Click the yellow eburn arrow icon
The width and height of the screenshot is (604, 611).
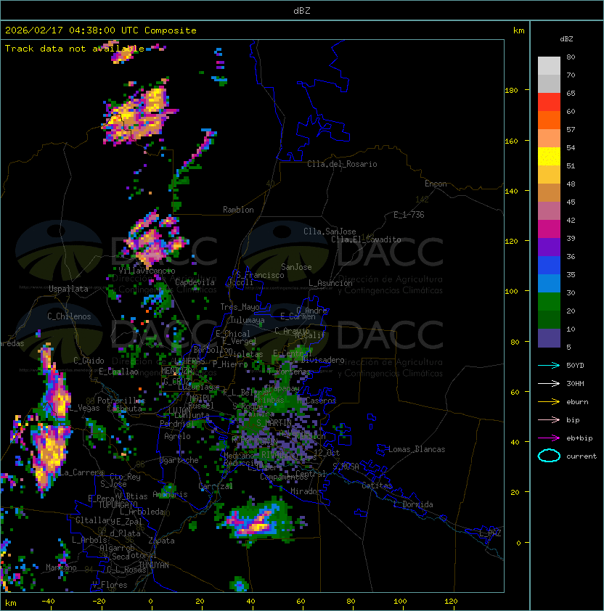coord(549,402)
